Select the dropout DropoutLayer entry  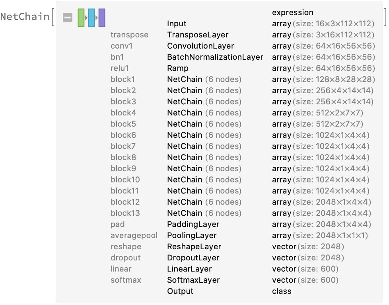193,258
